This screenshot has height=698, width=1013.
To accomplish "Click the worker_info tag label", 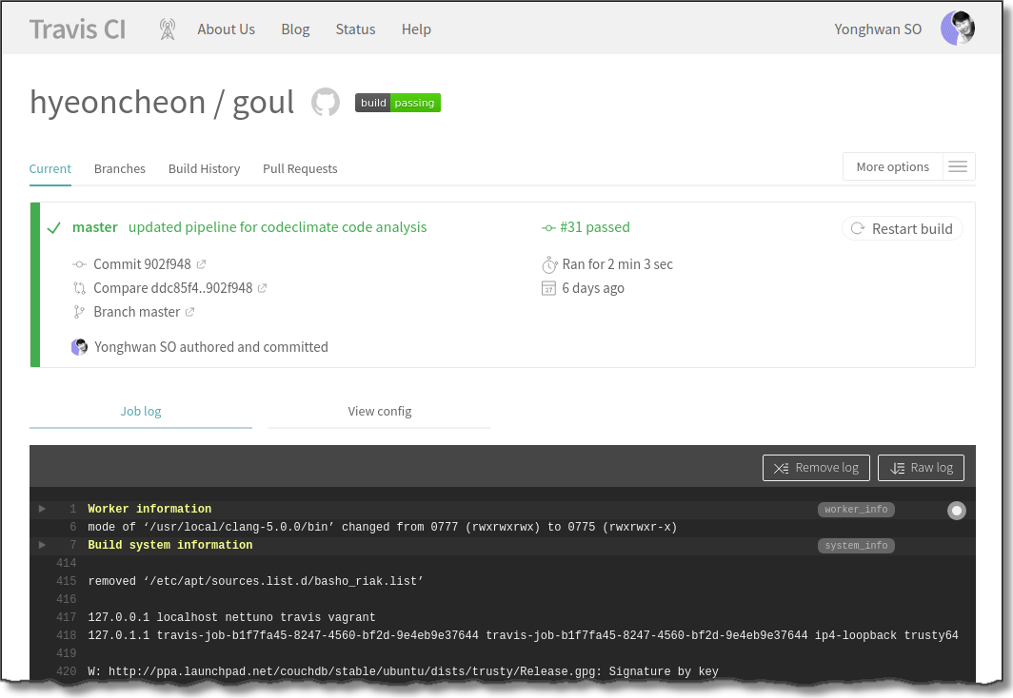I will point(856,510).
